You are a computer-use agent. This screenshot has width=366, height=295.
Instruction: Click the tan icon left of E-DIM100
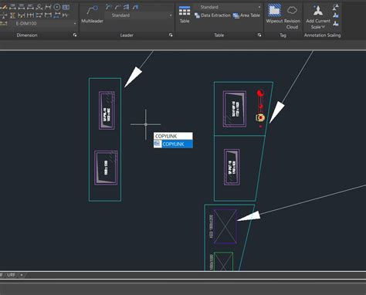[x=4, y=23]
